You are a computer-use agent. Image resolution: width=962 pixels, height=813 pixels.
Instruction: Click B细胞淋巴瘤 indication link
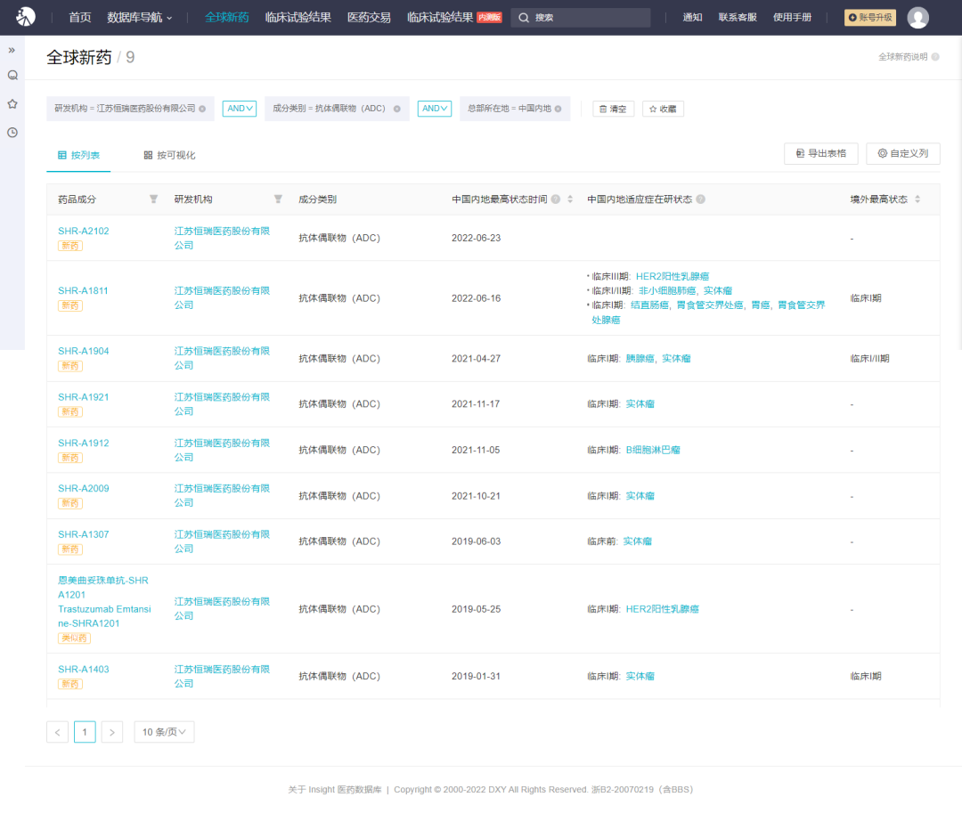[x=653, y=450]
